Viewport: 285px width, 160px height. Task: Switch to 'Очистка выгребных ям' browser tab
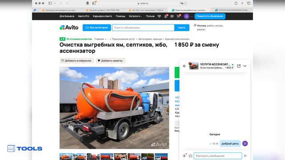pyautogui.click(x=189, y=10)
